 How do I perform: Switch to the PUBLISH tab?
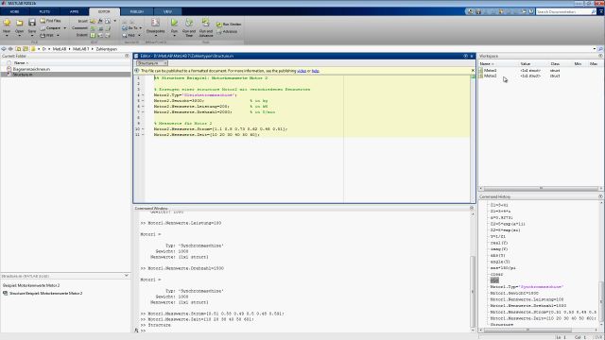point(136,11)
